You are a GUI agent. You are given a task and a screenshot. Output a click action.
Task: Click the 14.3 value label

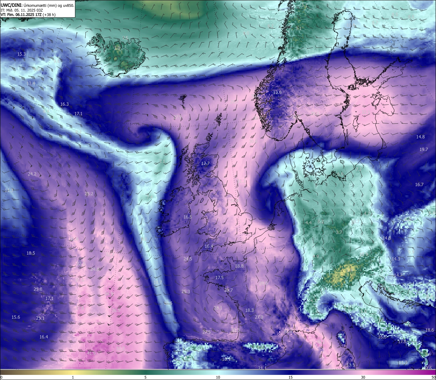396,259
